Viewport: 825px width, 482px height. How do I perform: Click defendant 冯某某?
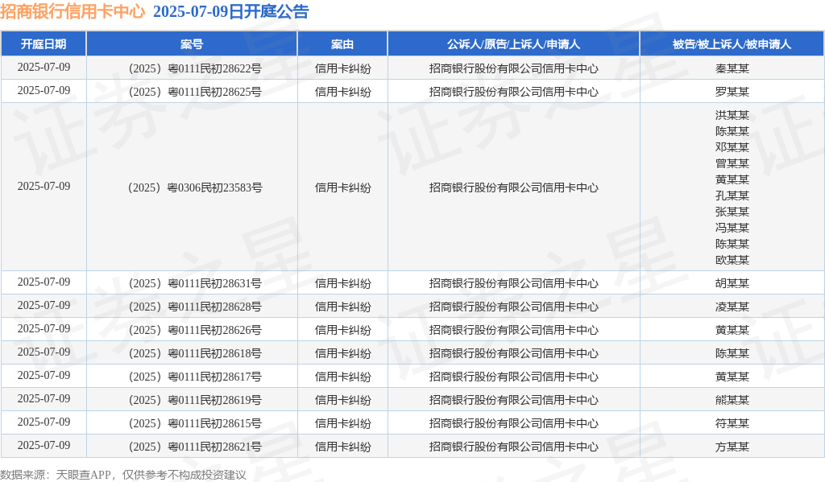(732, 228)
